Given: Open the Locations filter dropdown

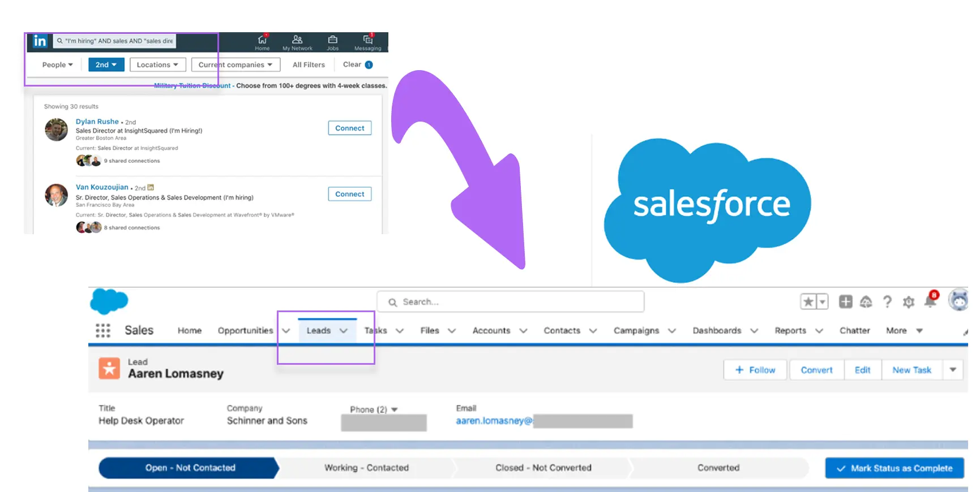Looking at the screenshot, I should click(x=157, y=64).
